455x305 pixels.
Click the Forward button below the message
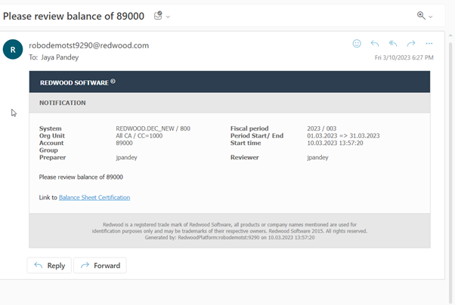pyautogui.click(x=100, y=265)
